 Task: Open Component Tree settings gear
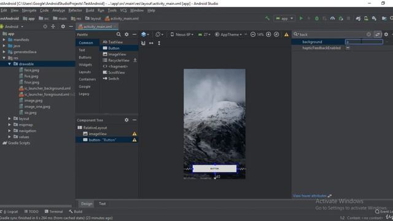tap(126, 120)
